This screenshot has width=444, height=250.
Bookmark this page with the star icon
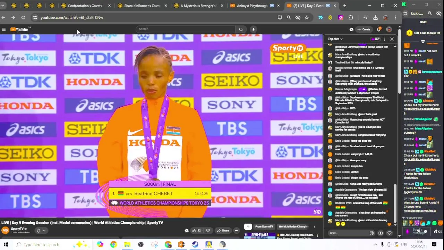tap(307, 17)
